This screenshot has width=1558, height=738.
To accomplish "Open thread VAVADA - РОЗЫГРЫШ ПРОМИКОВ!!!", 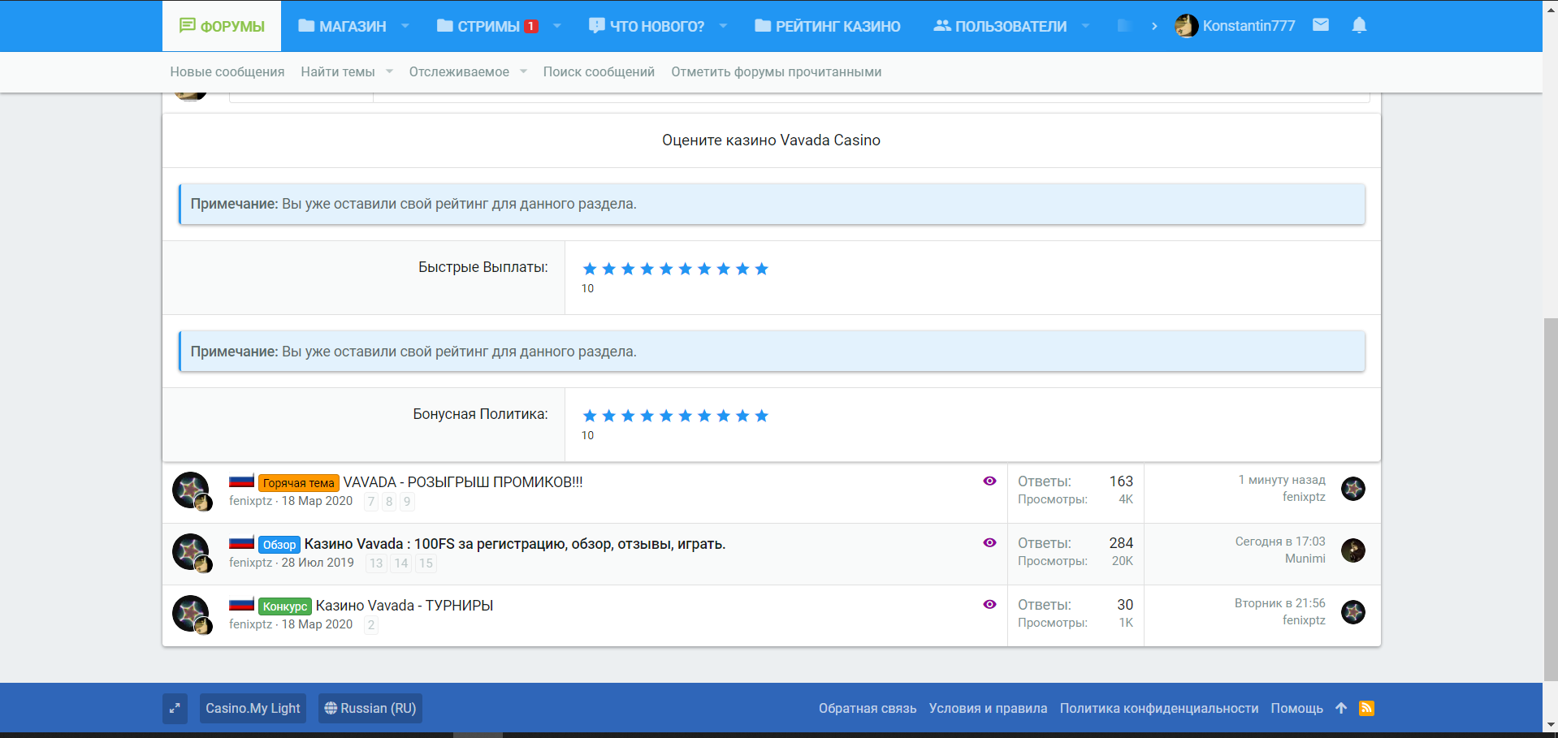I will (x=463, y=481).
